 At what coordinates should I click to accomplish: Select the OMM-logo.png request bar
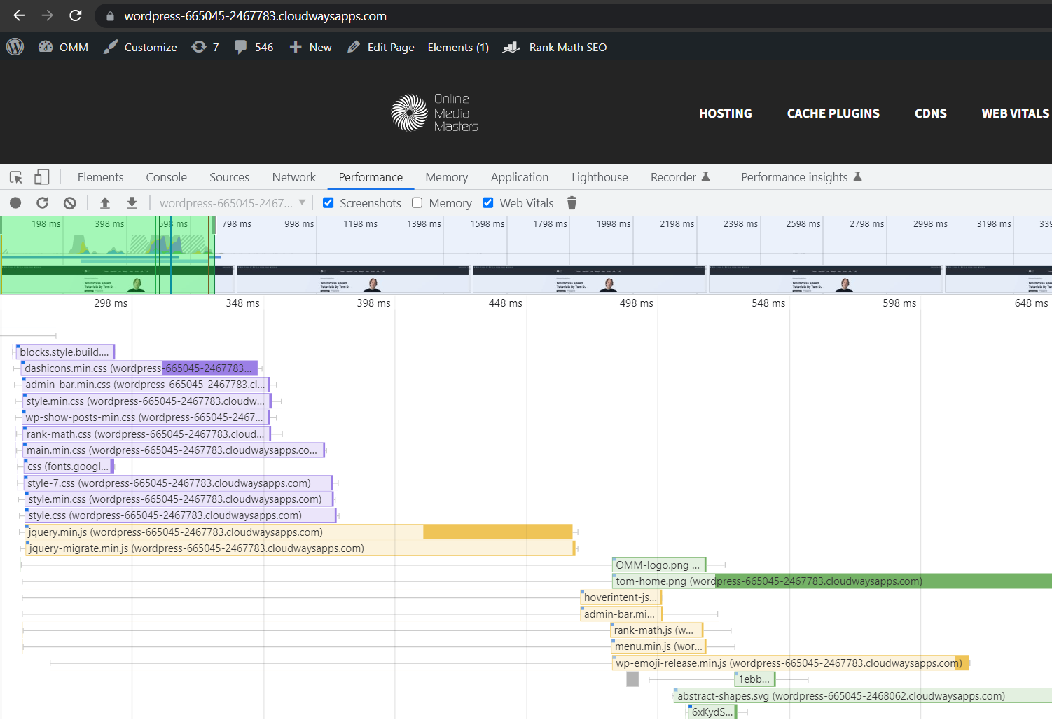(658, 565)
